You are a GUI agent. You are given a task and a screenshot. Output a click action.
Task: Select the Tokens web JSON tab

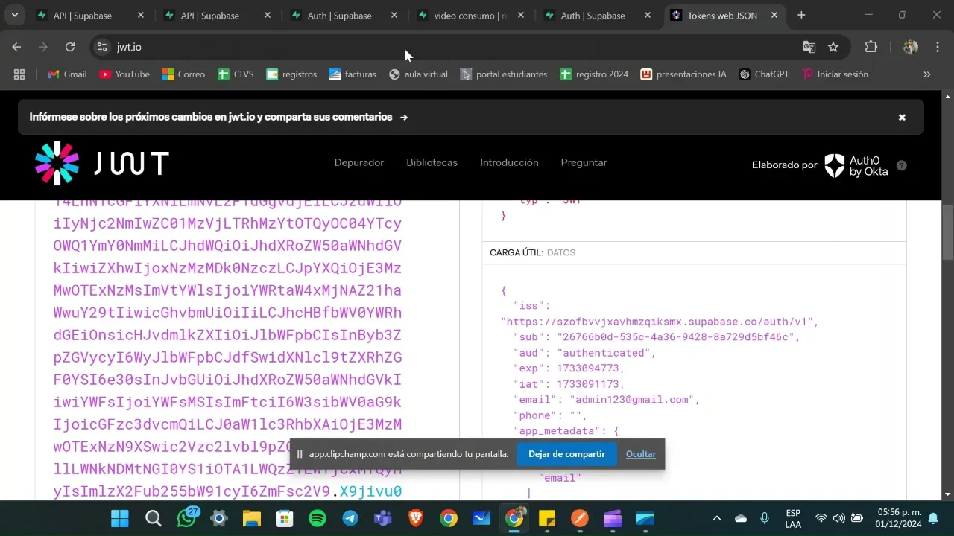tap(723, 15)
